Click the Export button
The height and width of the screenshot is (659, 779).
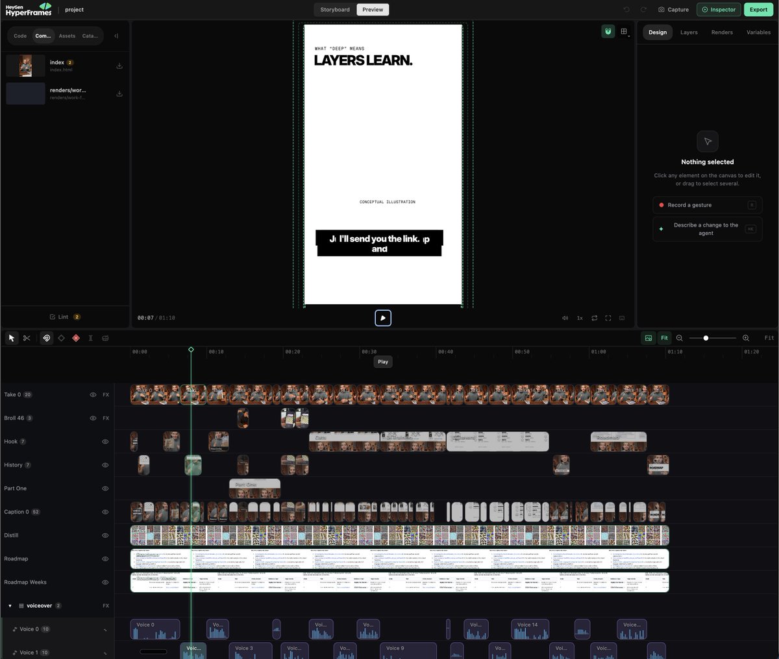tap(758, 10)
